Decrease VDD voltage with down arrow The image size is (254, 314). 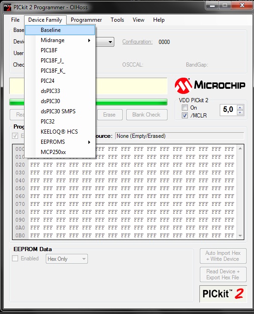click(x=240, y=112)
